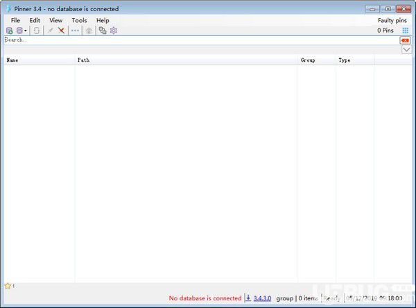
Task: Click into the Search input field
Action: point(201,40)
